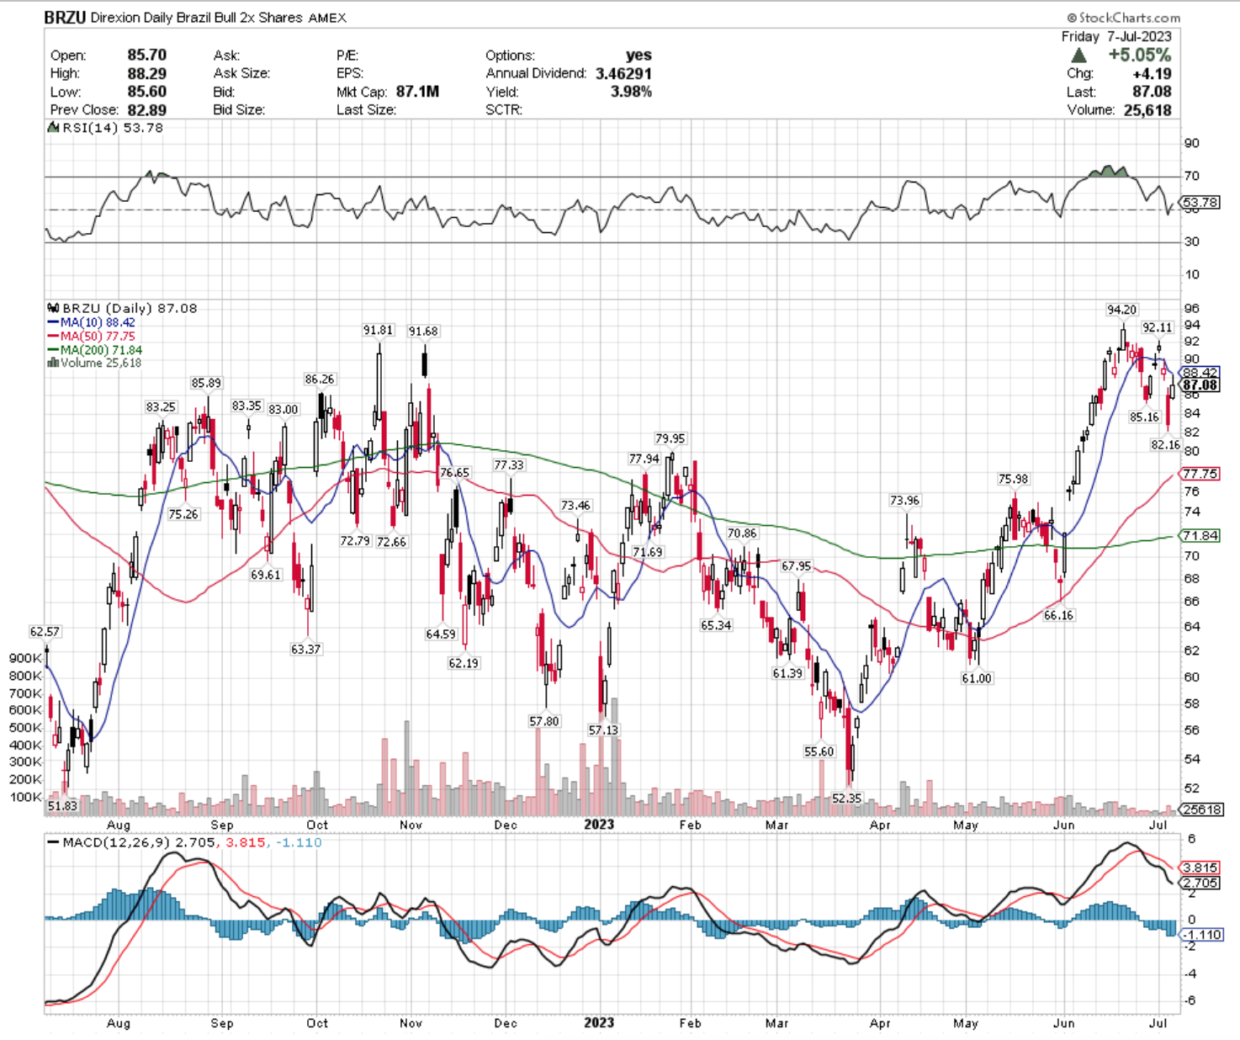
Task: Click the Prev Close value 82.89
Action: pyautogui.click(x=146, y=110)
